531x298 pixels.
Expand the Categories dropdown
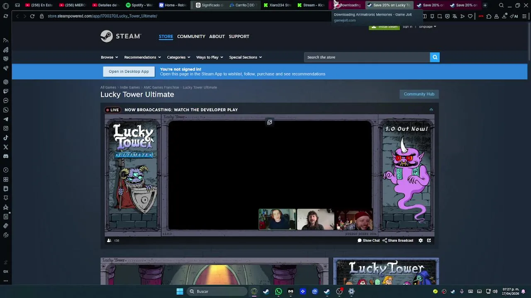178,57
